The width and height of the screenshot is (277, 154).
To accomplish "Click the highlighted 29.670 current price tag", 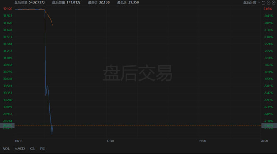I will [7, 125].
